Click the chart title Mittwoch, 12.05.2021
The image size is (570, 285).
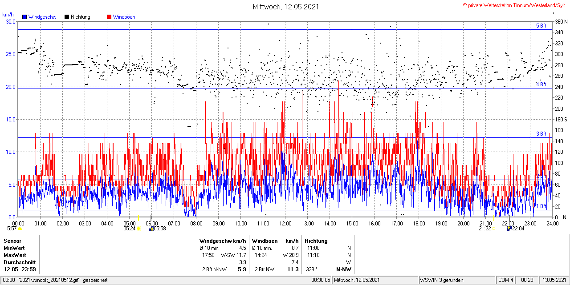pyautogui.click(x=285, y=7)
